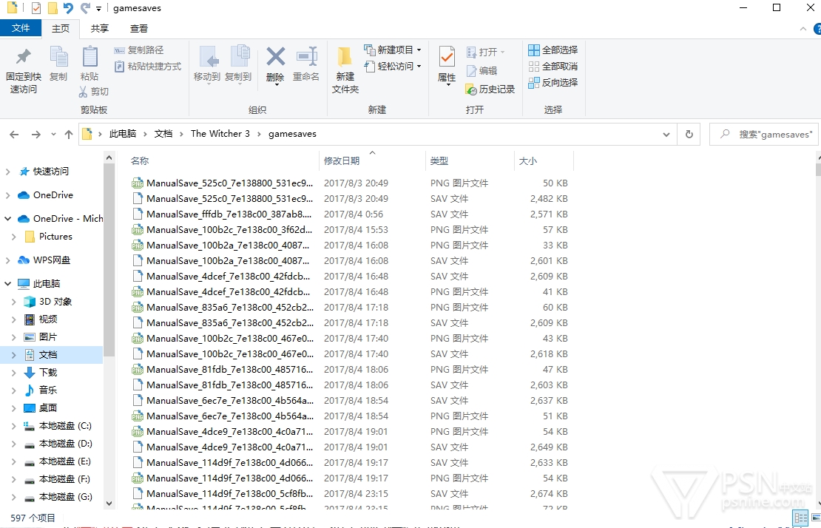Open the recent locations dropdown arrow
This screenshot has height=528, width=821.
click(53, 135)
